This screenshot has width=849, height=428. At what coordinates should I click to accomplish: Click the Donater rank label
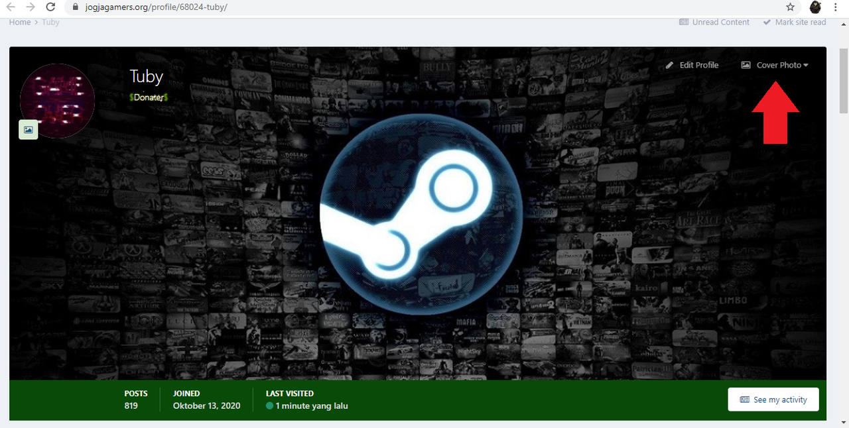coord(149,97)
